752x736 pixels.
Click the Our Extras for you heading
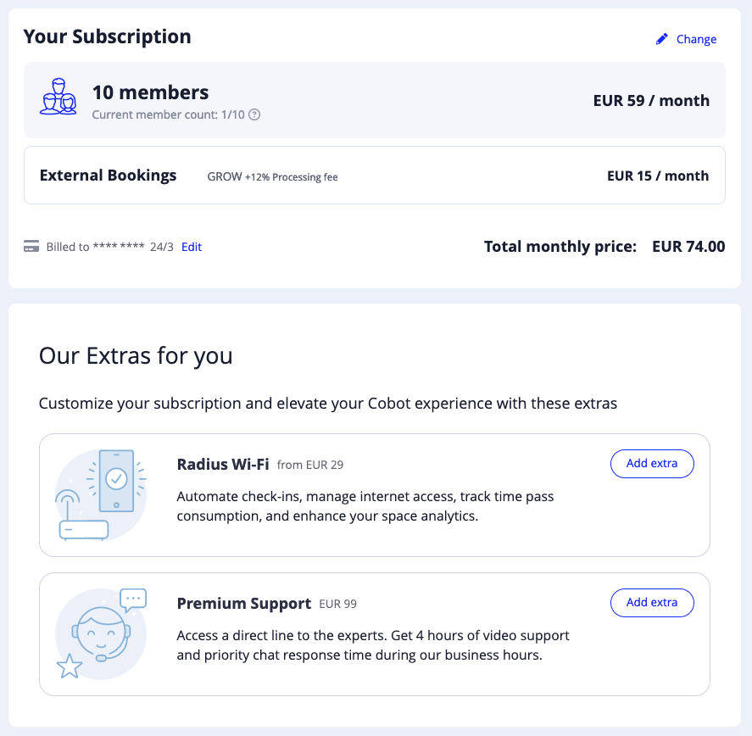click(x=136, y=355)
